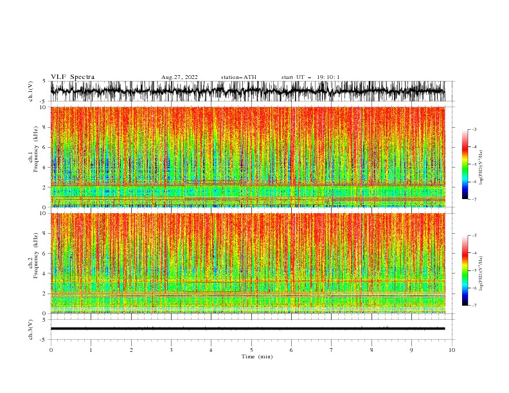Select the "ch.3(V)" axis label
The image size is (509, 393).
click(31, 329)
